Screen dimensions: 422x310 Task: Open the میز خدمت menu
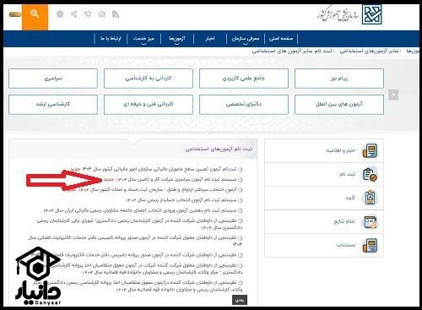[x=143, y=39]
